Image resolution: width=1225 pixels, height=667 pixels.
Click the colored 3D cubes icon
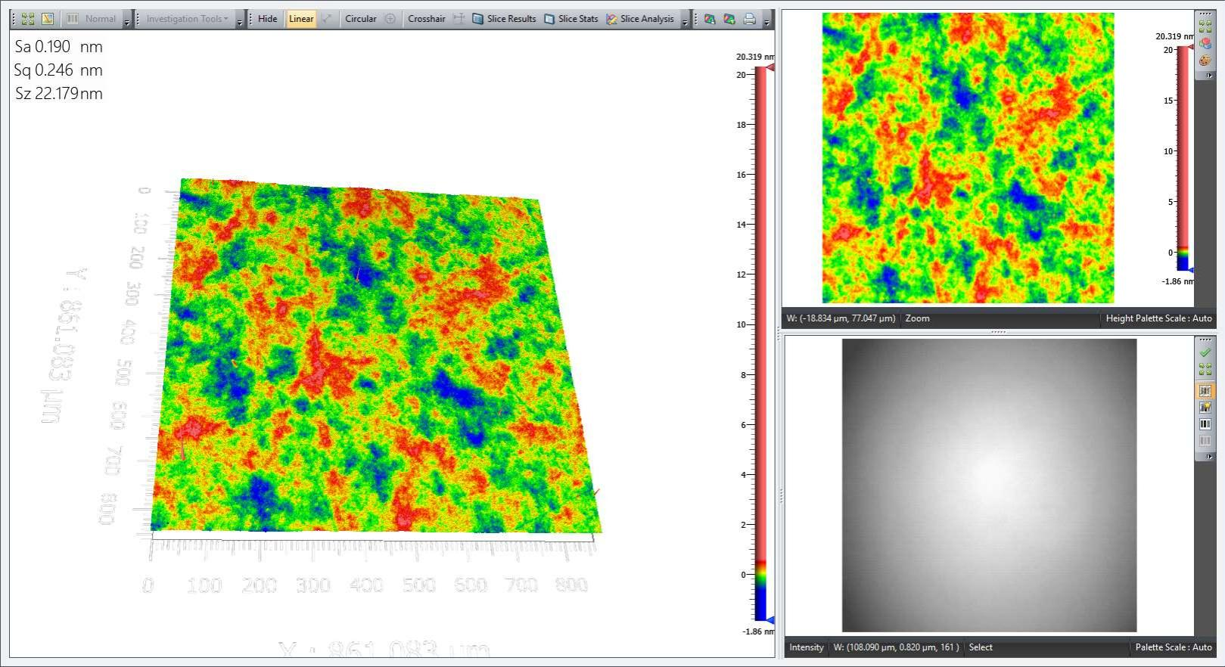pyautogui.click(x=1205, y=43)
